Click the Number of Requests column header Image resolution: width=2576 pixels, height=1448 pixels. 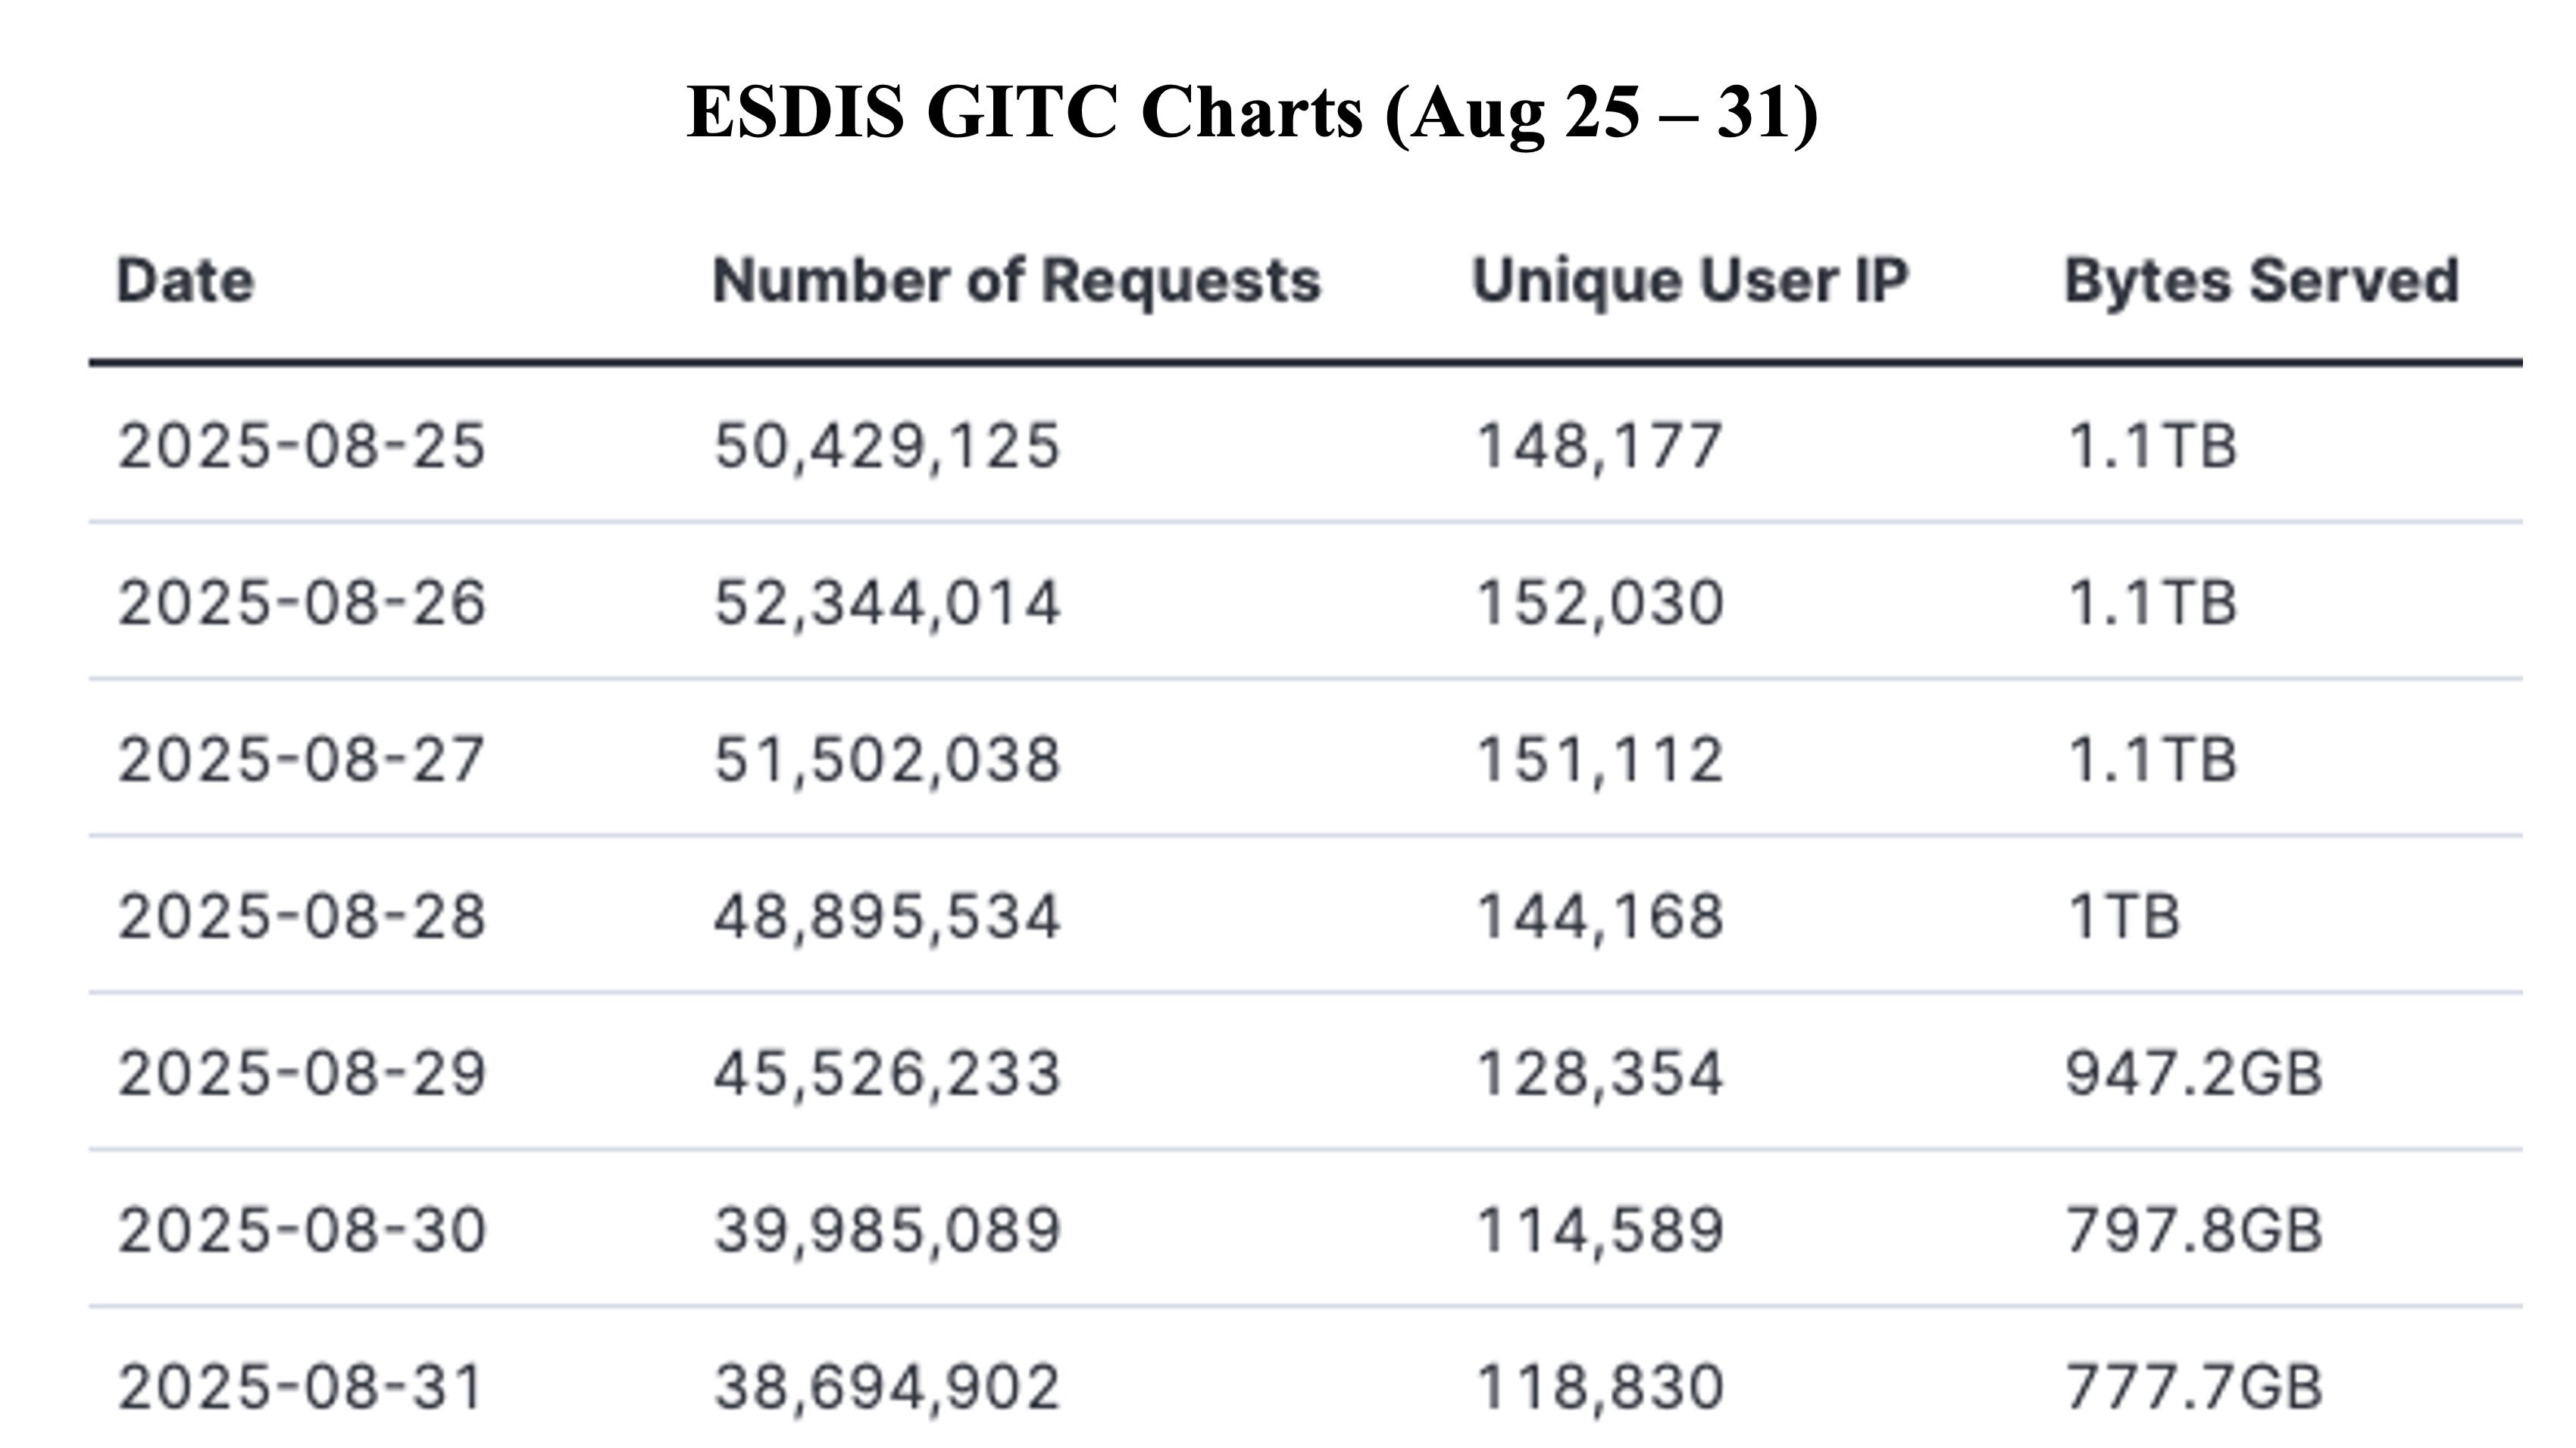[1016, 281]
